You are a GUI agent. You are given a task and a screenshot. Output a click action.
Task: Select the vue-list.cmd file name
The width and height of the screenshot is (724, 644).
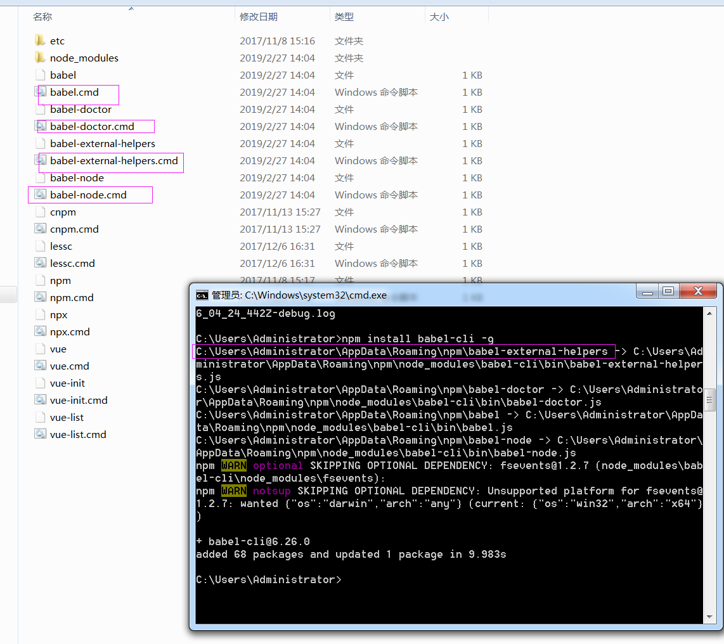click(78, 434)
